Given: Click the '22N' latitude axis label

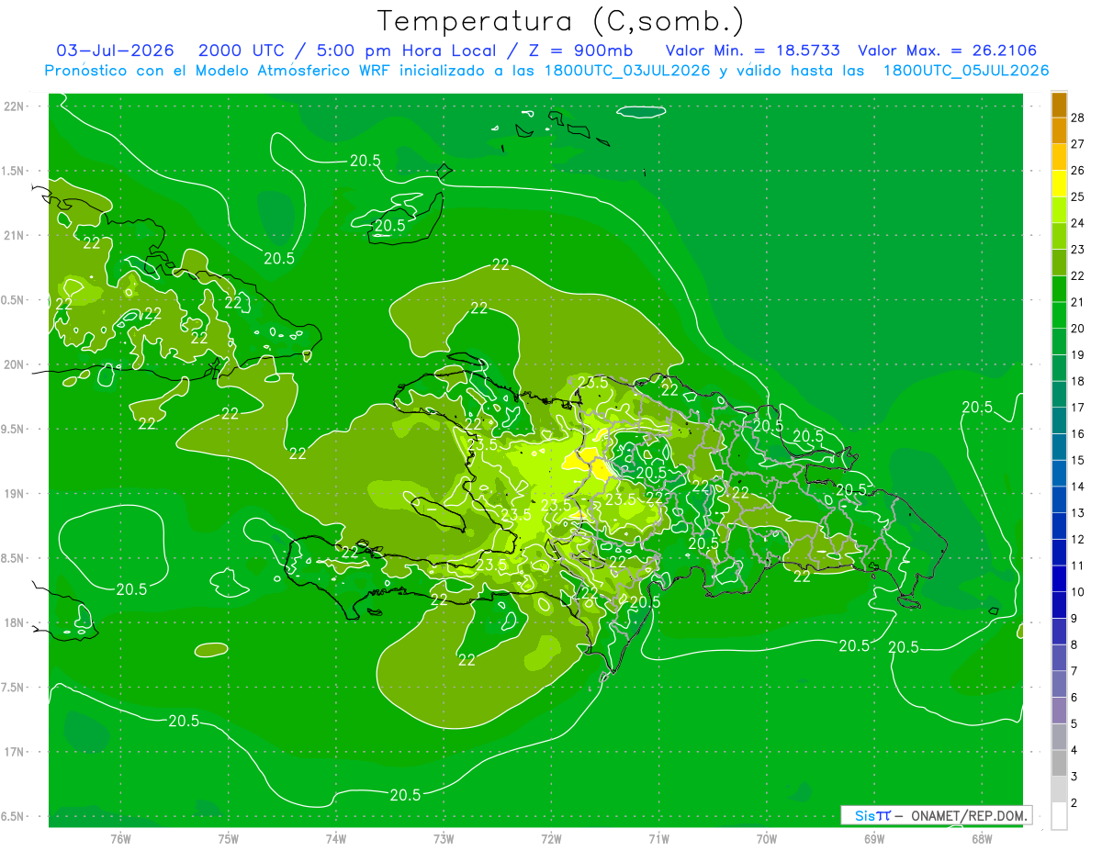Looking at the screenshot, I should [x=14, y=106].
